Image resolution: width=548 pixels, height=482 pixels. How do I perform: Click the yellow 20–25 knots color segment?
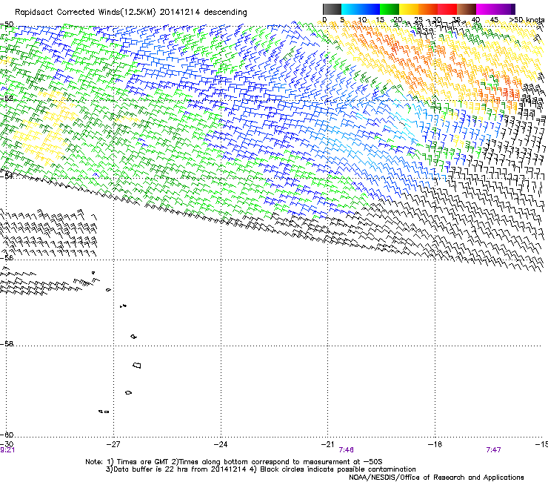[x=409, y=9]
